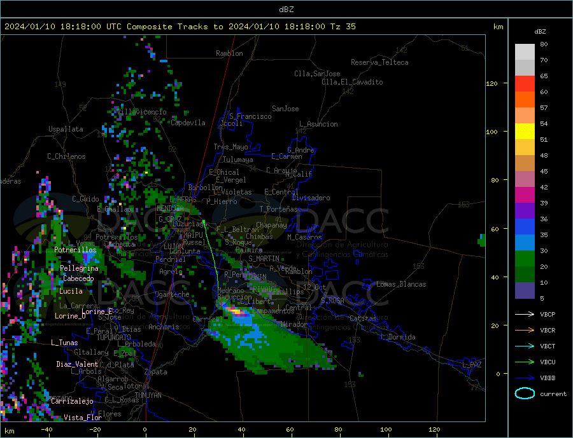The width and height of the screenshot is (573, 438).
Task: Click the 'Uspallata' map label
Action: 66,129
